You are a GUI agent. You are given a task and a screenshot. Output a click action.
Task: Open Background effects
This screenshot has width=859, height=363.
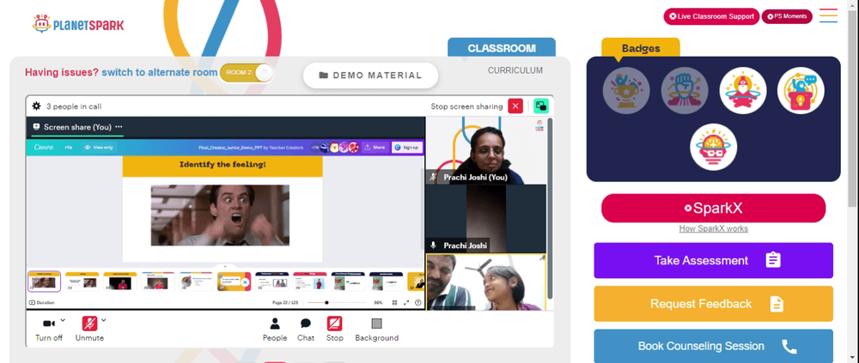(376, 330)
